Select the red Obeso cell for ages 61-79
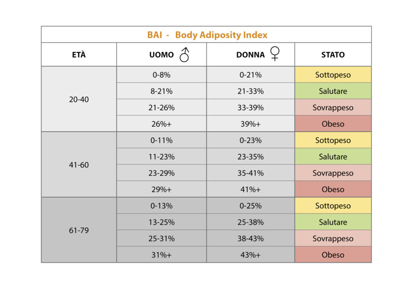This screenshot has width=413, height=296. 333,255
